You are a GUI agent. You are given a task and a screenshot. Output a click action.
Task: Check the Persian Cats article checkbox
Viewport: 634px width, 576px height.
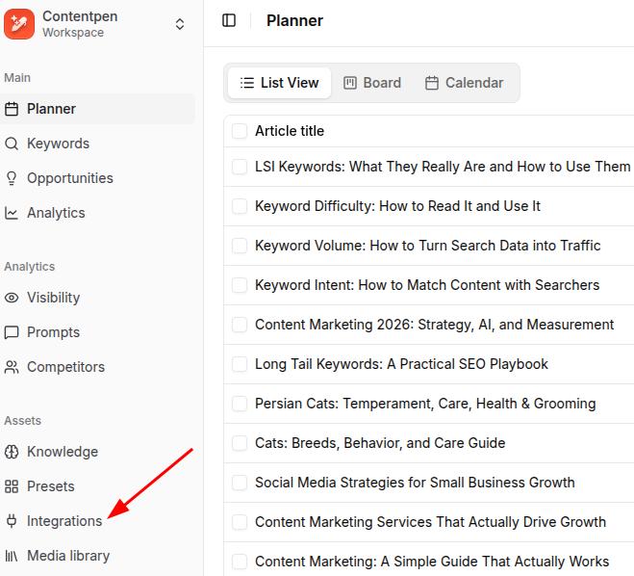pyautogui.click(x=240, y=404)
